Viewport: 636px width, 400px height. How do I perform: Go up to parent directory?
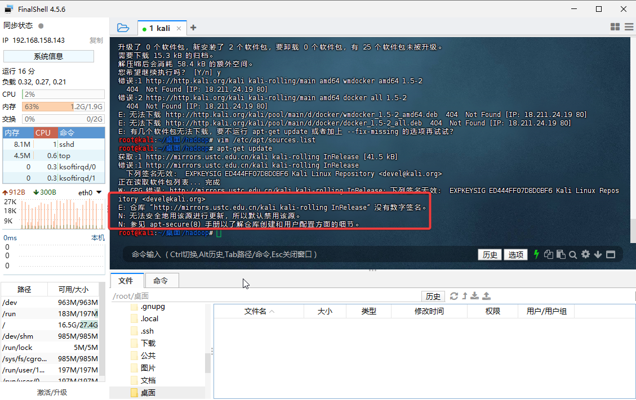pyautogui.click(x=465, y=296)
